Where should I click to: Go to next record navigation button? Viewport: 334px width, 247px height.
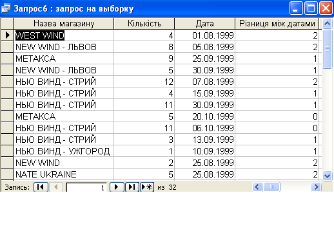click(117, 187)
